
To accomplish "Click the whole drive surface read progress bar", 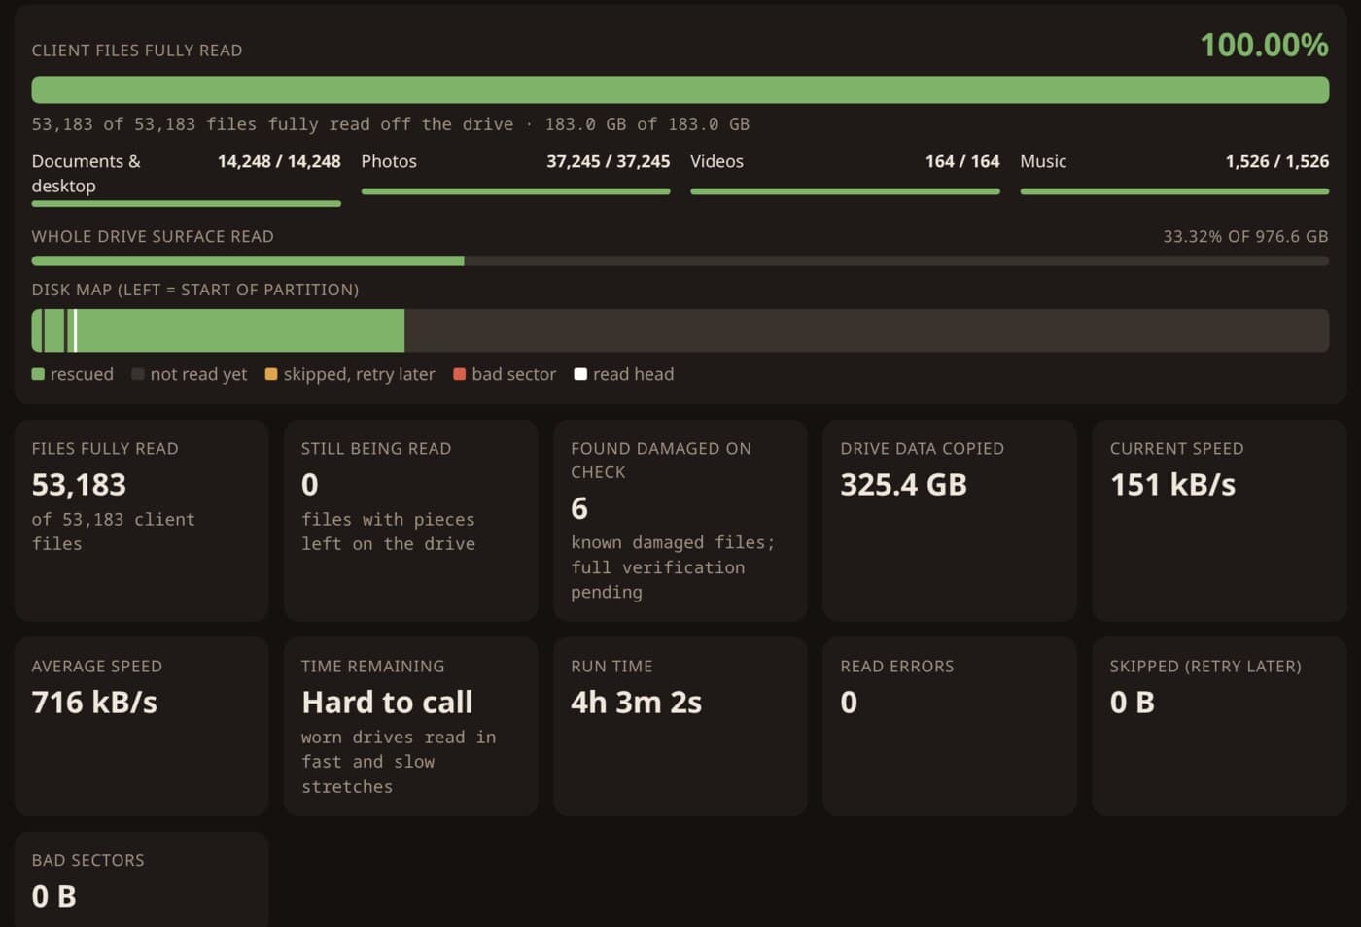I will click(680, 260).
